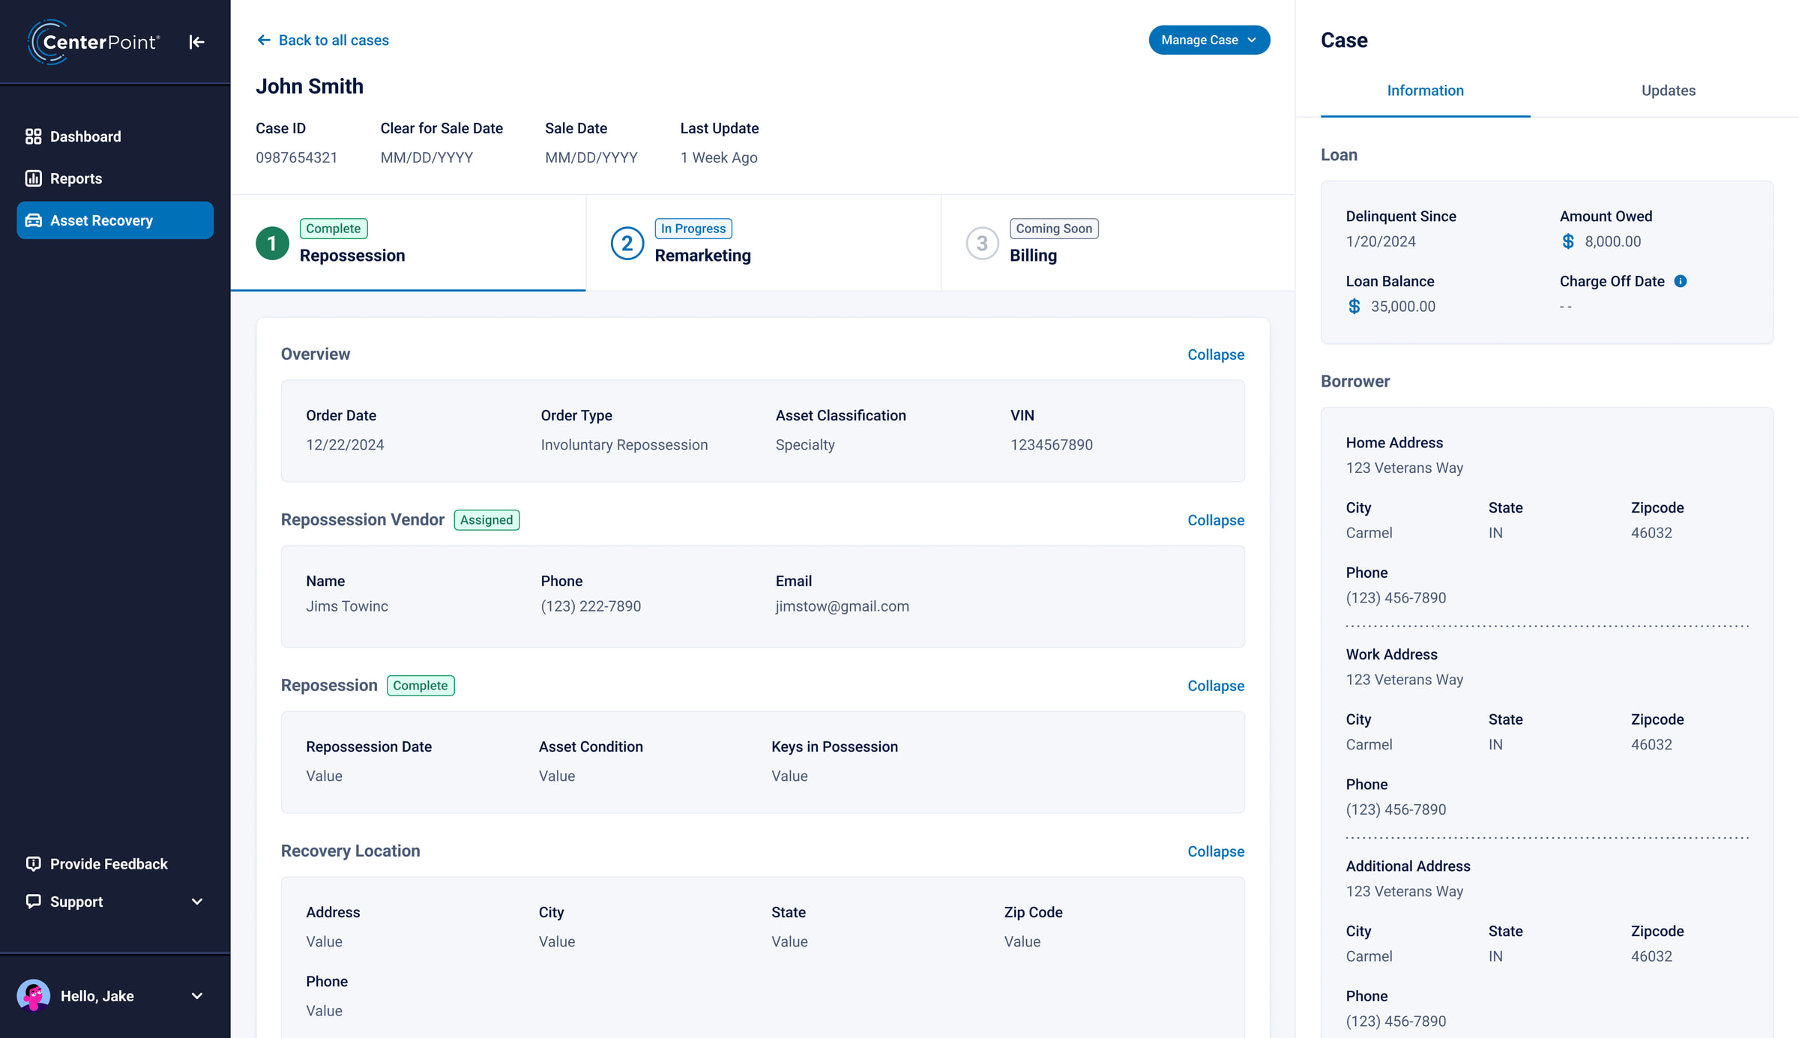Collapse the sidebar with the arrow icon
This screenshot has height=1038, width=1799.
(196, 42)
